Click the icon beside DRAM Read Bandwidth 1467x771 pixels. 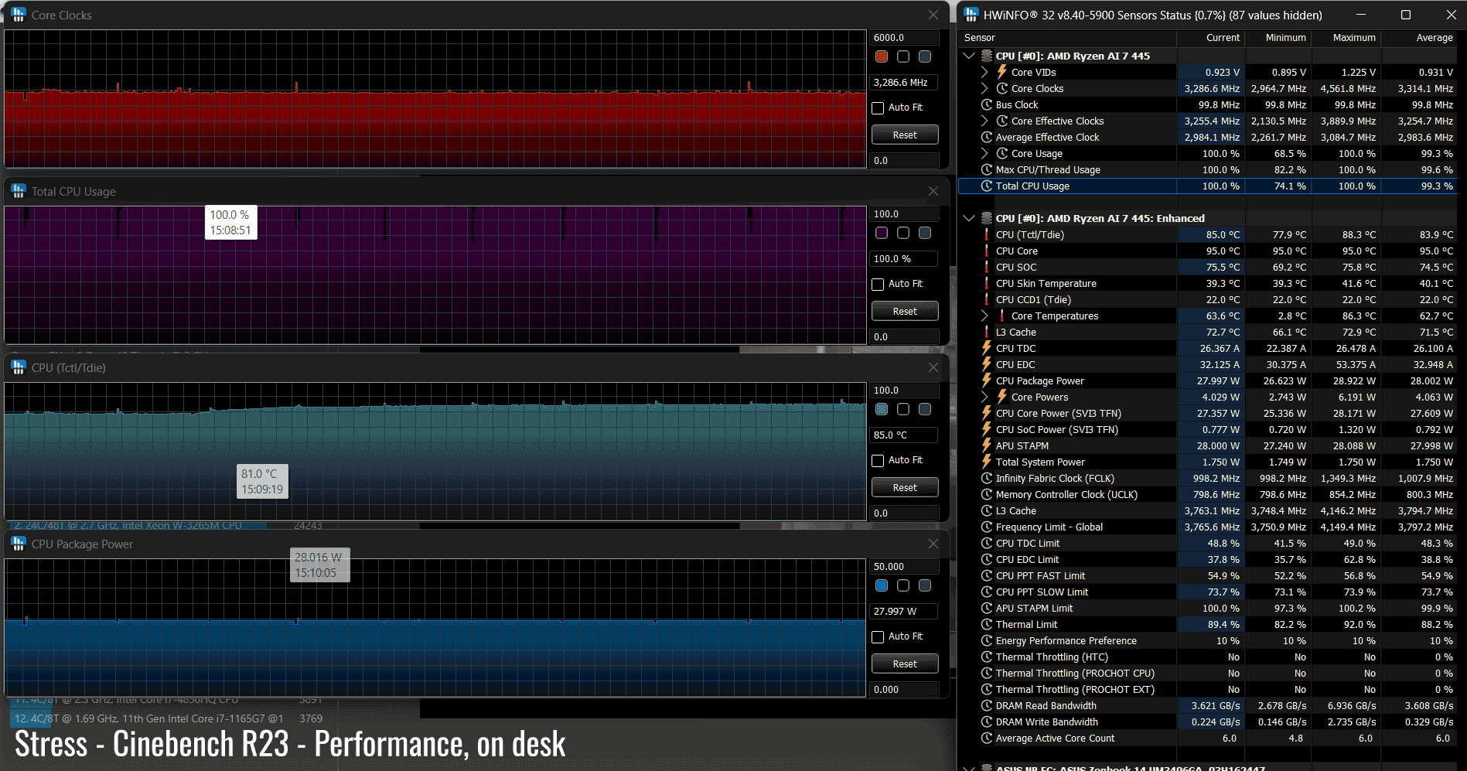[x=987, y=705]
